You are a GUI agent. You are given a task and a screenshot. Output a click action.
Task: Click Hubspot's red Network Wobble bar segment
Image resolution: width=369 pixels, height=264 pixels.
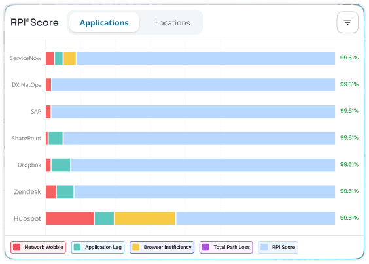click(69, 218)
